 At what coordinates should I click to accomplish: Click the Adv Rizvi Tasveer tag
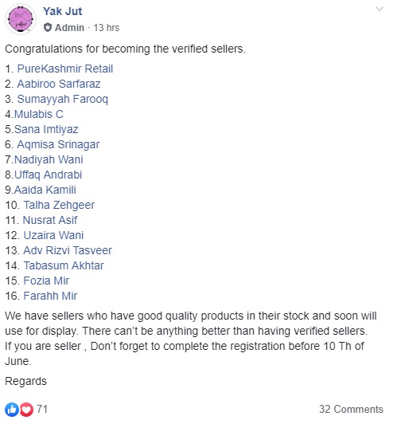68,250
